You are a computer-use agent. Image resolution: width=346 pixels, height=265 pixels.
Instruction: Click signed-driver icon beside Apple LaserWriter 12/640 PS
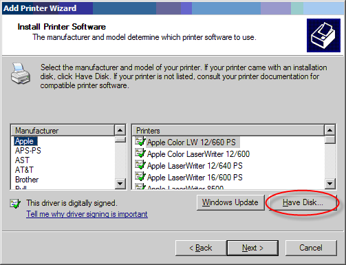point(140,165)
